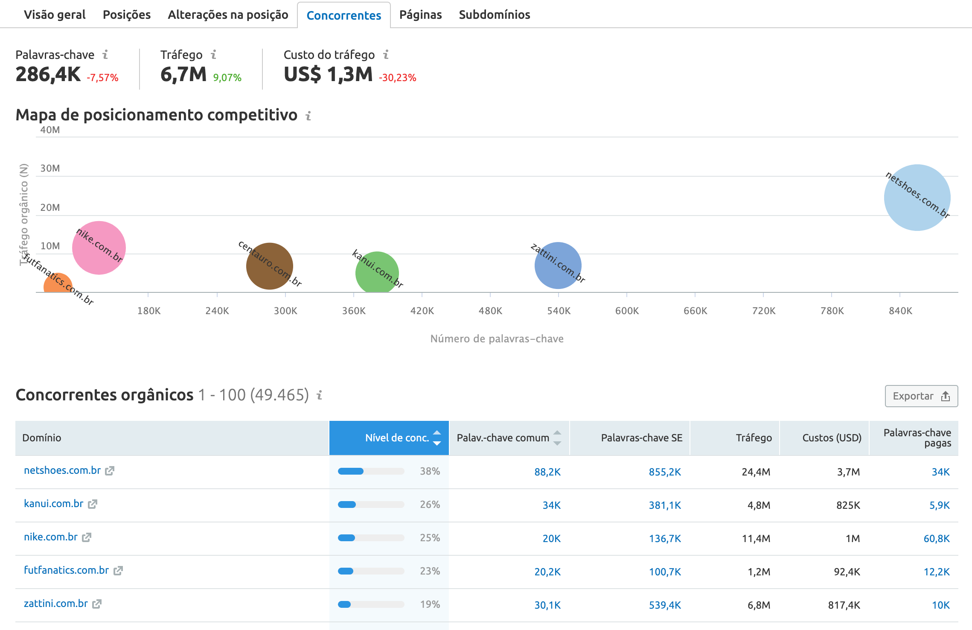Click external link icon for netshoes.com.br

[x=110, y=471]
